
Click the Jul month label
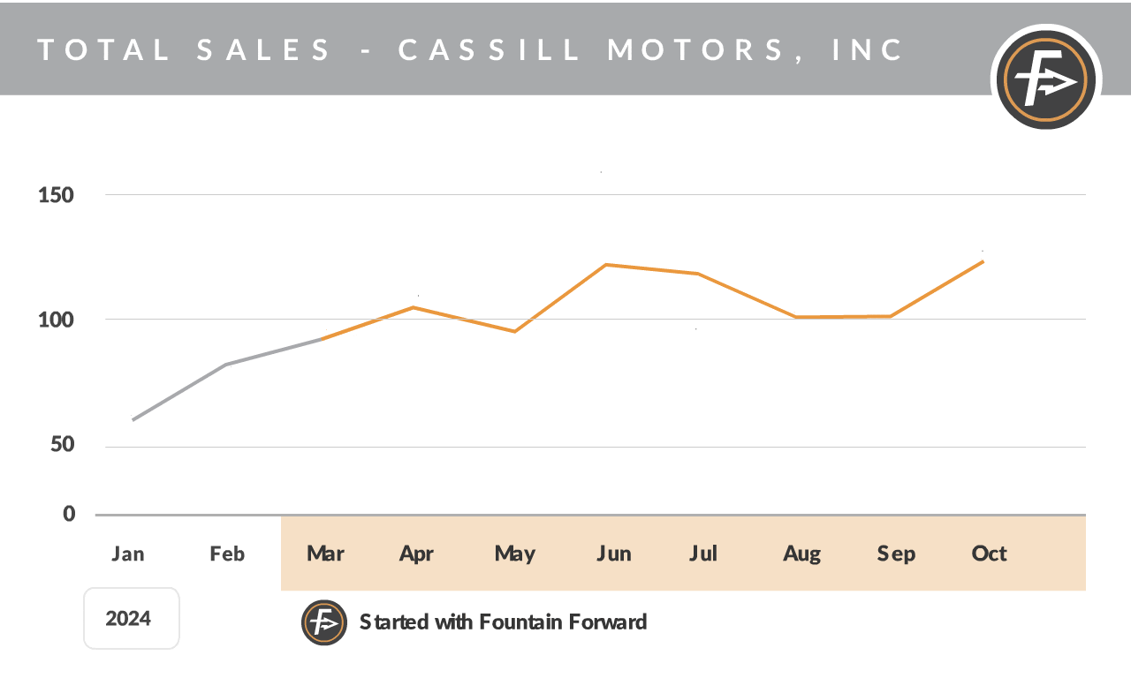(703, 554)
